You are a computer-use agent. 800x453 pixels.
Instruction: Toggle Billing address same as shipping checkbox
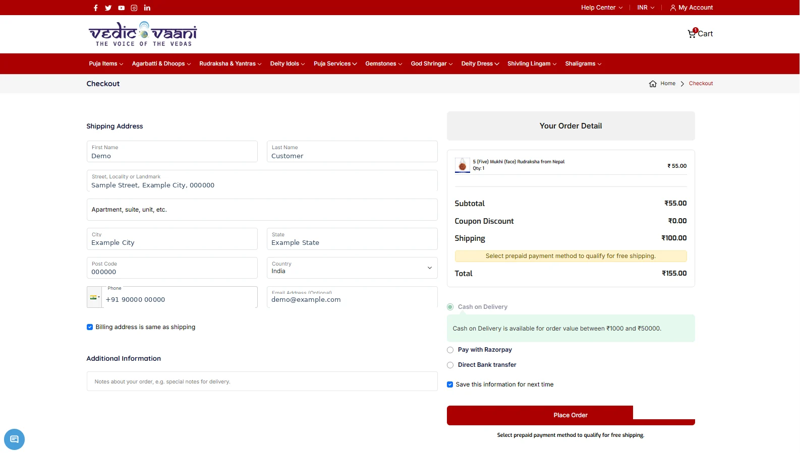pos(90,327)
